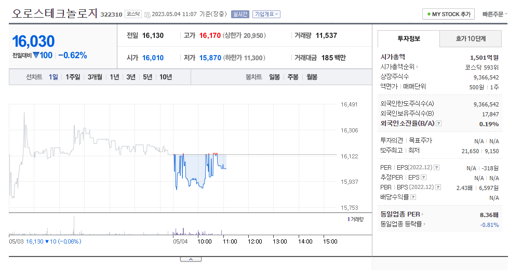522x270 pixels.
Task: Show the 월봉 candlestick chart
Action: click(x=312, y=77)
